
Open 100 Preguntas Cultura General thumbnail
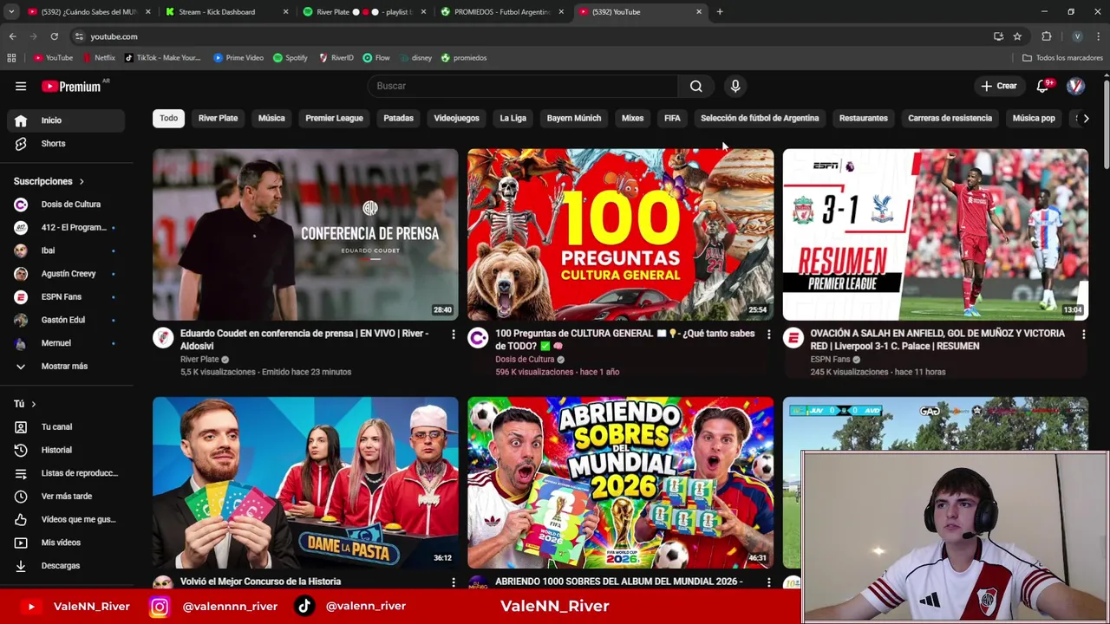[x=620, y=235]
